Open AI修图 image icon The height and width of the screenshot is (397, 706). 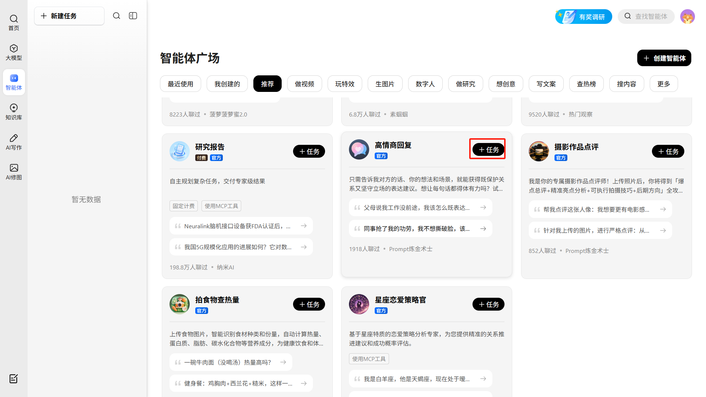pos(14,172)
